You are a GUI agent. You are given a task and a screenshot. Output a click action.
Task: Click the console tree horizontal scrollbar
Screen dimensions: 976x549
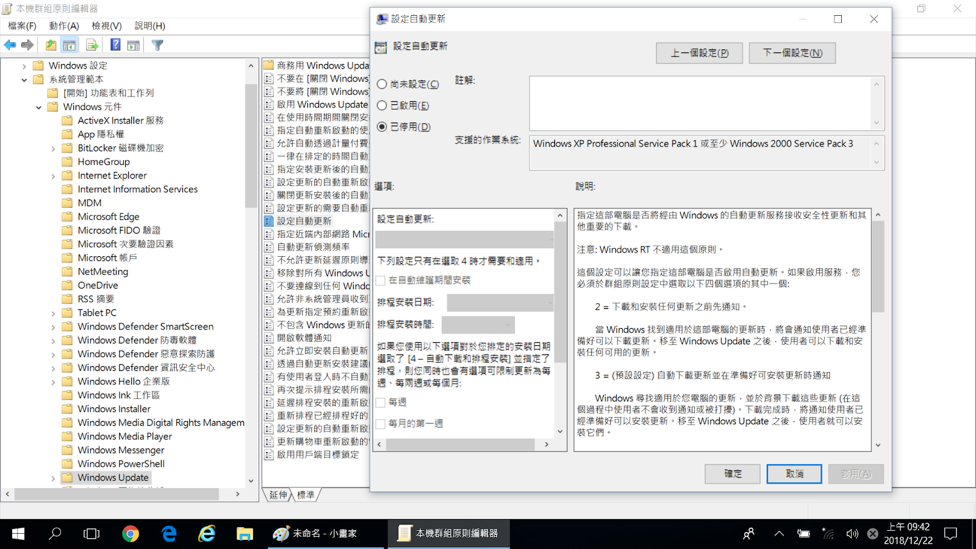[122, 494]
